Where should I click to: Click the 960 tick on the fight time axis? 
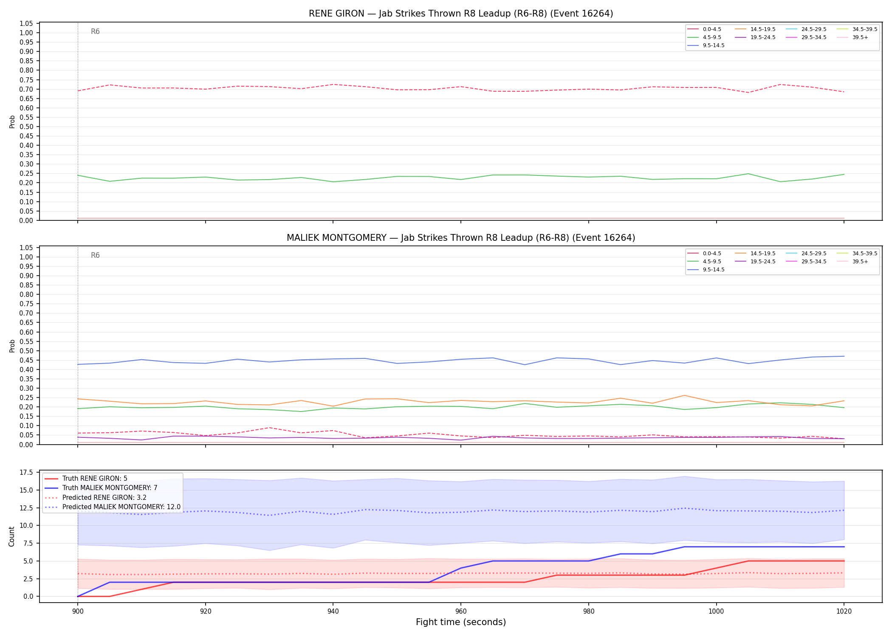461,611
